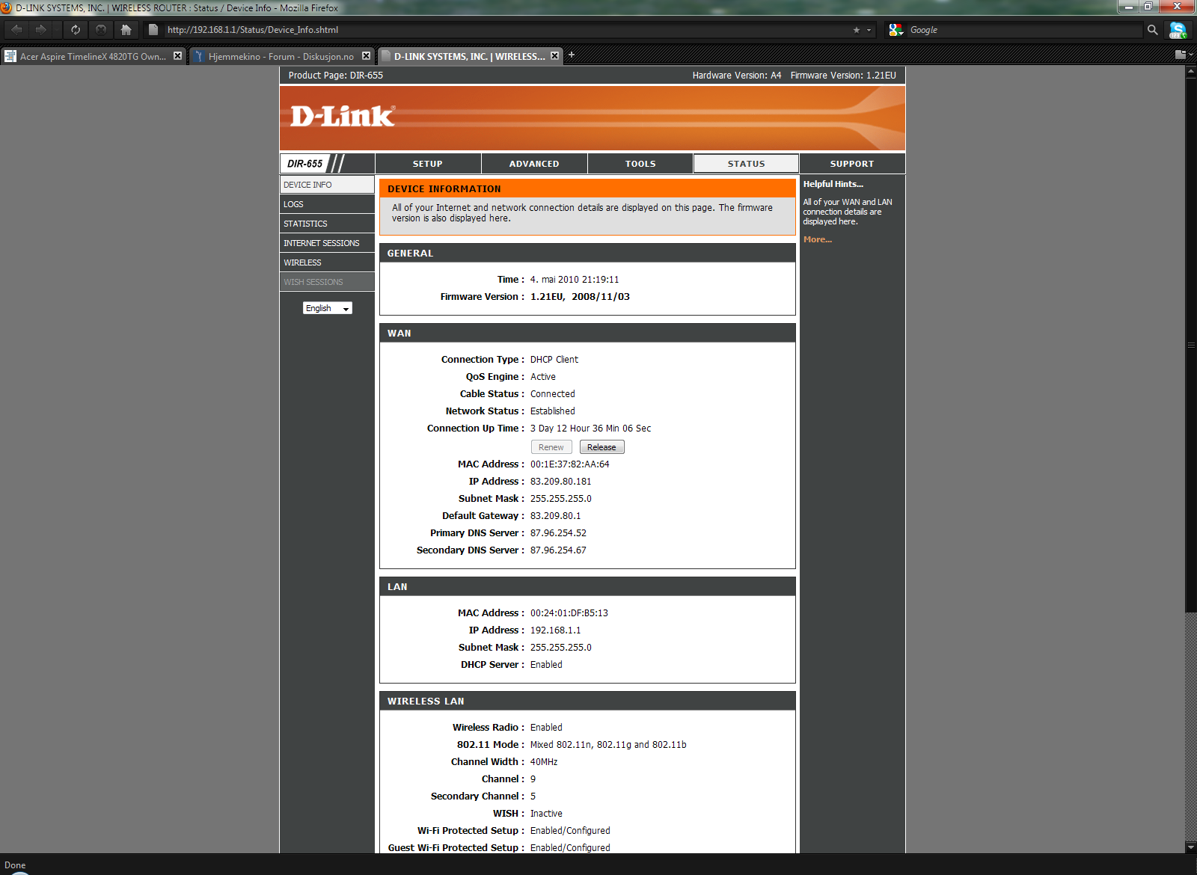Go forward with the browser forward arrow
Viewport: 1197px width, 875px height.
point(41,30)
